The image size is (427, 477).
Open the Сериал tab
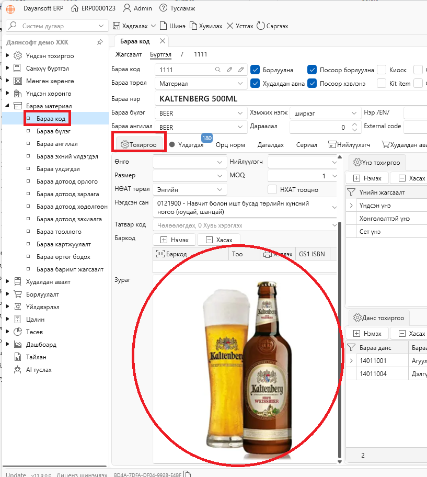tap(307, 145)
